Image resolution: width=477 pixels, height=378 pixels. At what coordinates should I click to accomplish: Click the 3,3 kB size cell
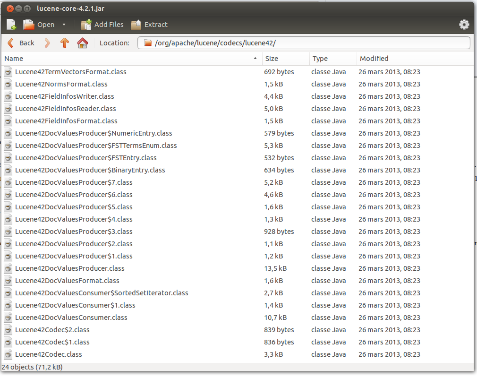[273, 354]
